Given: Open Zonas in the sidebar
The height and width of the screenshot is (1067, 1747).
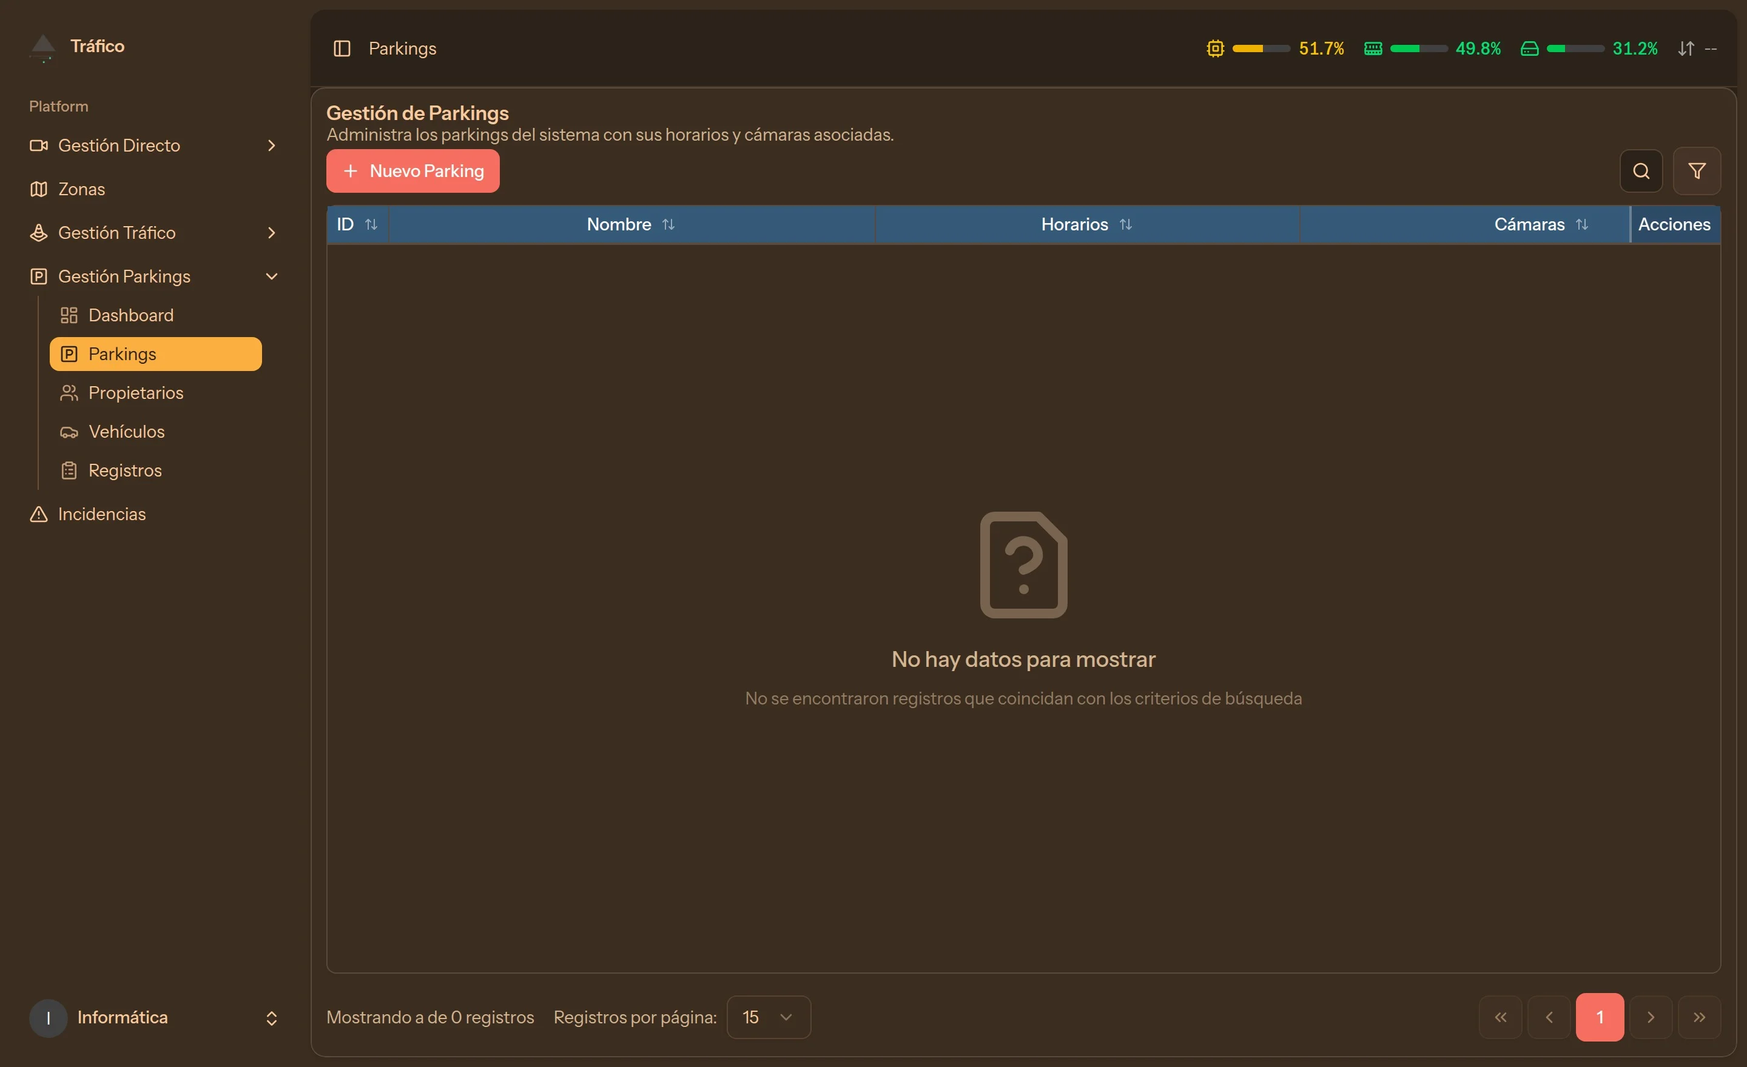Looking at the screenshot, I should [155, 189].
